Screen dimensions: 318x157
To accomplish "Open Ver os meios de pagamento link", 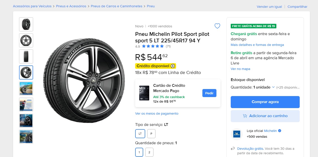I will (157, 114).
